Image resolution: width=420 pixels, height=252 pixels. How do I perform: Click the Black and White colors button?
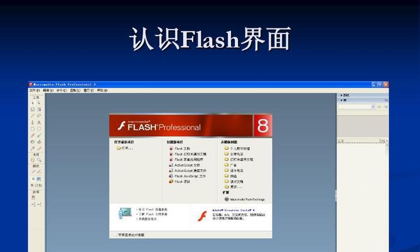click(x=32, y=185)
